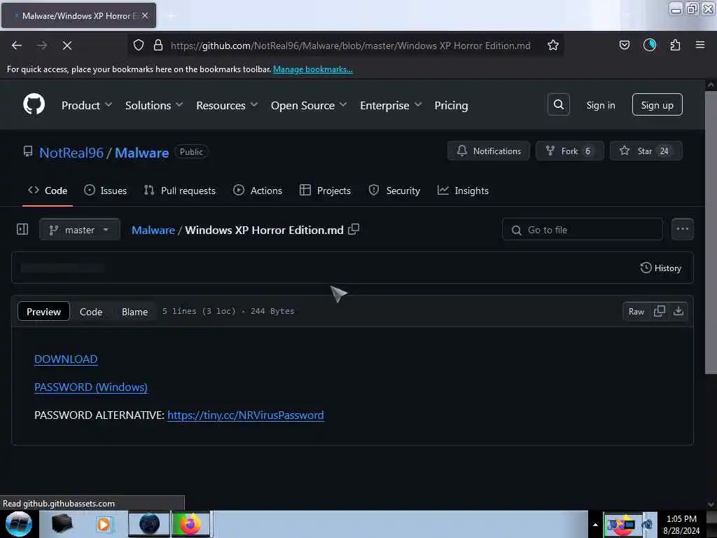Click the browser URL address bar
717x538 pixels.
click(x=350, y=46)
